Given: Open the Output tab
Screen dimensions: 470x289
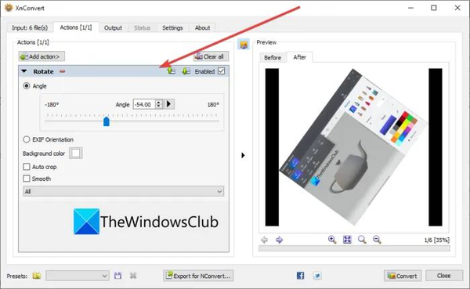Looking at the screenshot, I should click(113, 28).
